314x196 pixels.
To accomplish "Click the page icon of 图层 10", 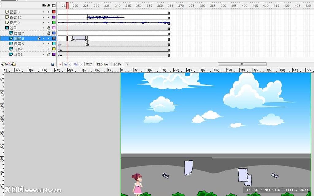I will pos(7,17).
